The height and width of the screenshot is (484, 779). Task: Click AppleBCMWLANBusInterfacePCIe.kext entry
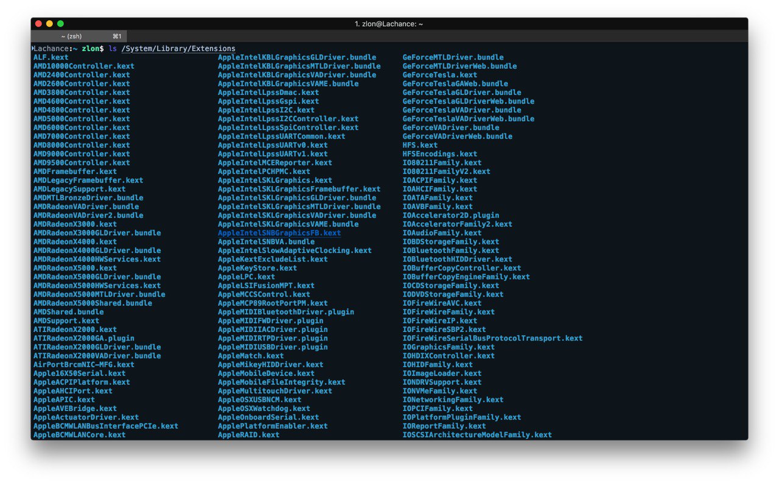click(106, 426)
